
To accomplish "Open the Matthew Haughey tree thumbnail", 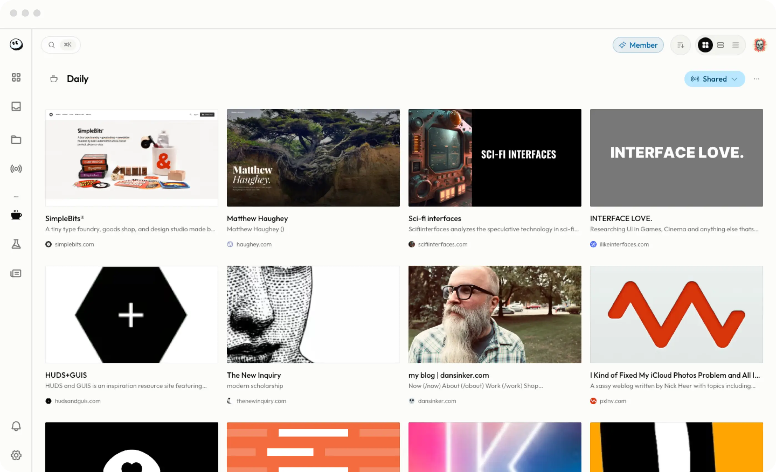I will pyautogui.click(x=313, y=158).
